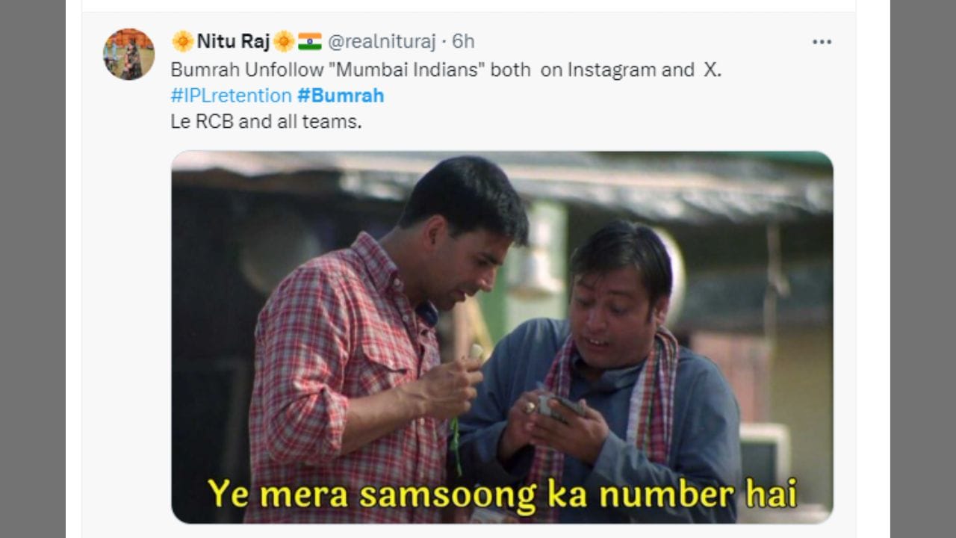Click the 6h timestamp of the tweet

[463, 41]
